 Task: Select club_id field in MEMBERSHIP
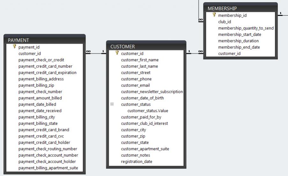point(225,22)
